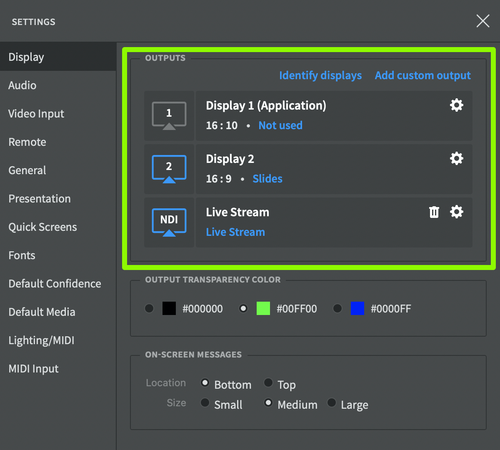Open the Lighting/MIDI settings tab
Image resolution: width=500 pixels, height=450 pixels.
tap(41, 340)
